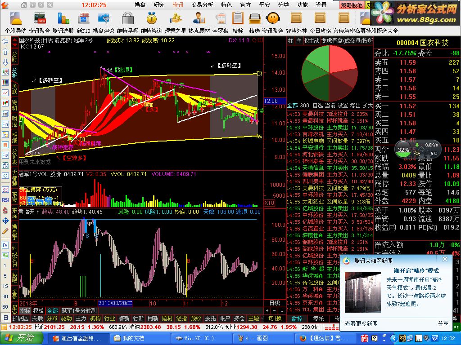Open the 交易分析 menu
The image size is (461, 345).
point(202,4)
